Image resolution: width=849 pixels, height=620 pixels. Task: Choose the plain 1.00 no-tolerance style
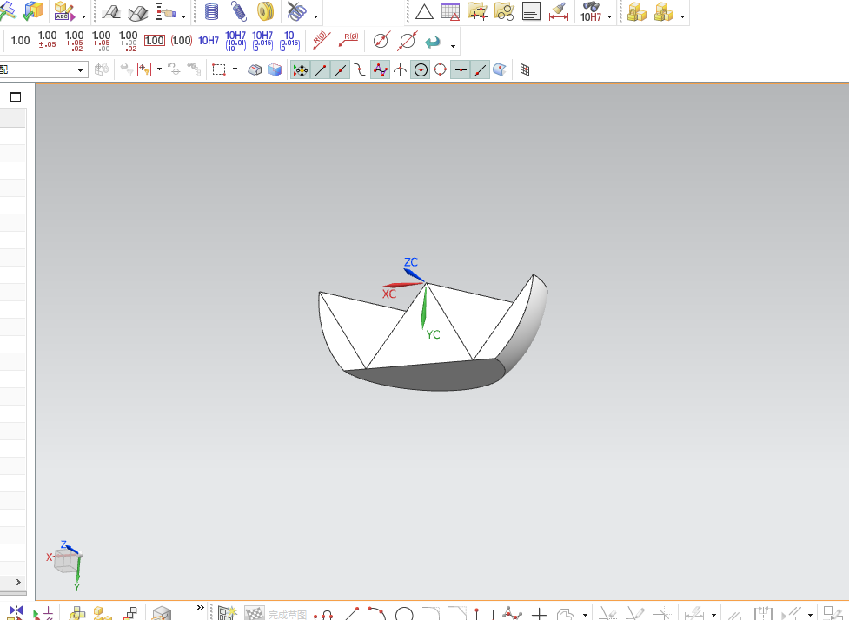click(21, 41)
